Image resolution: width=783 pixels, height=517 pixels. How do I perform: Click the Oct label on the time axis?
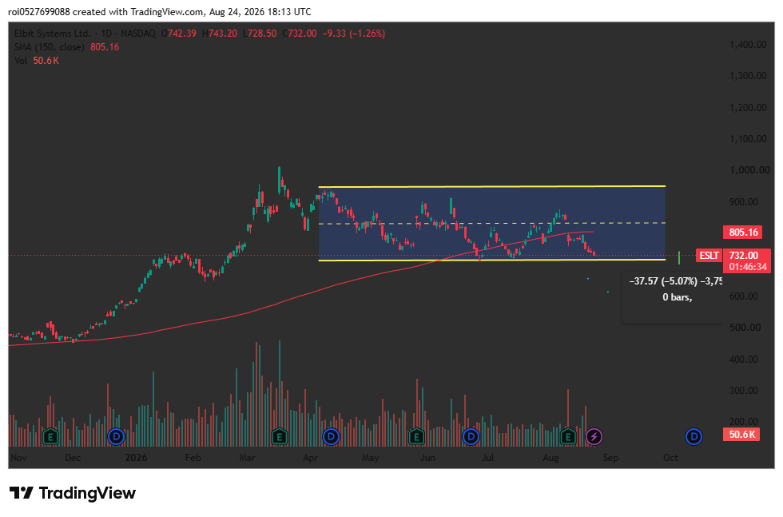[x=670, y=458]
